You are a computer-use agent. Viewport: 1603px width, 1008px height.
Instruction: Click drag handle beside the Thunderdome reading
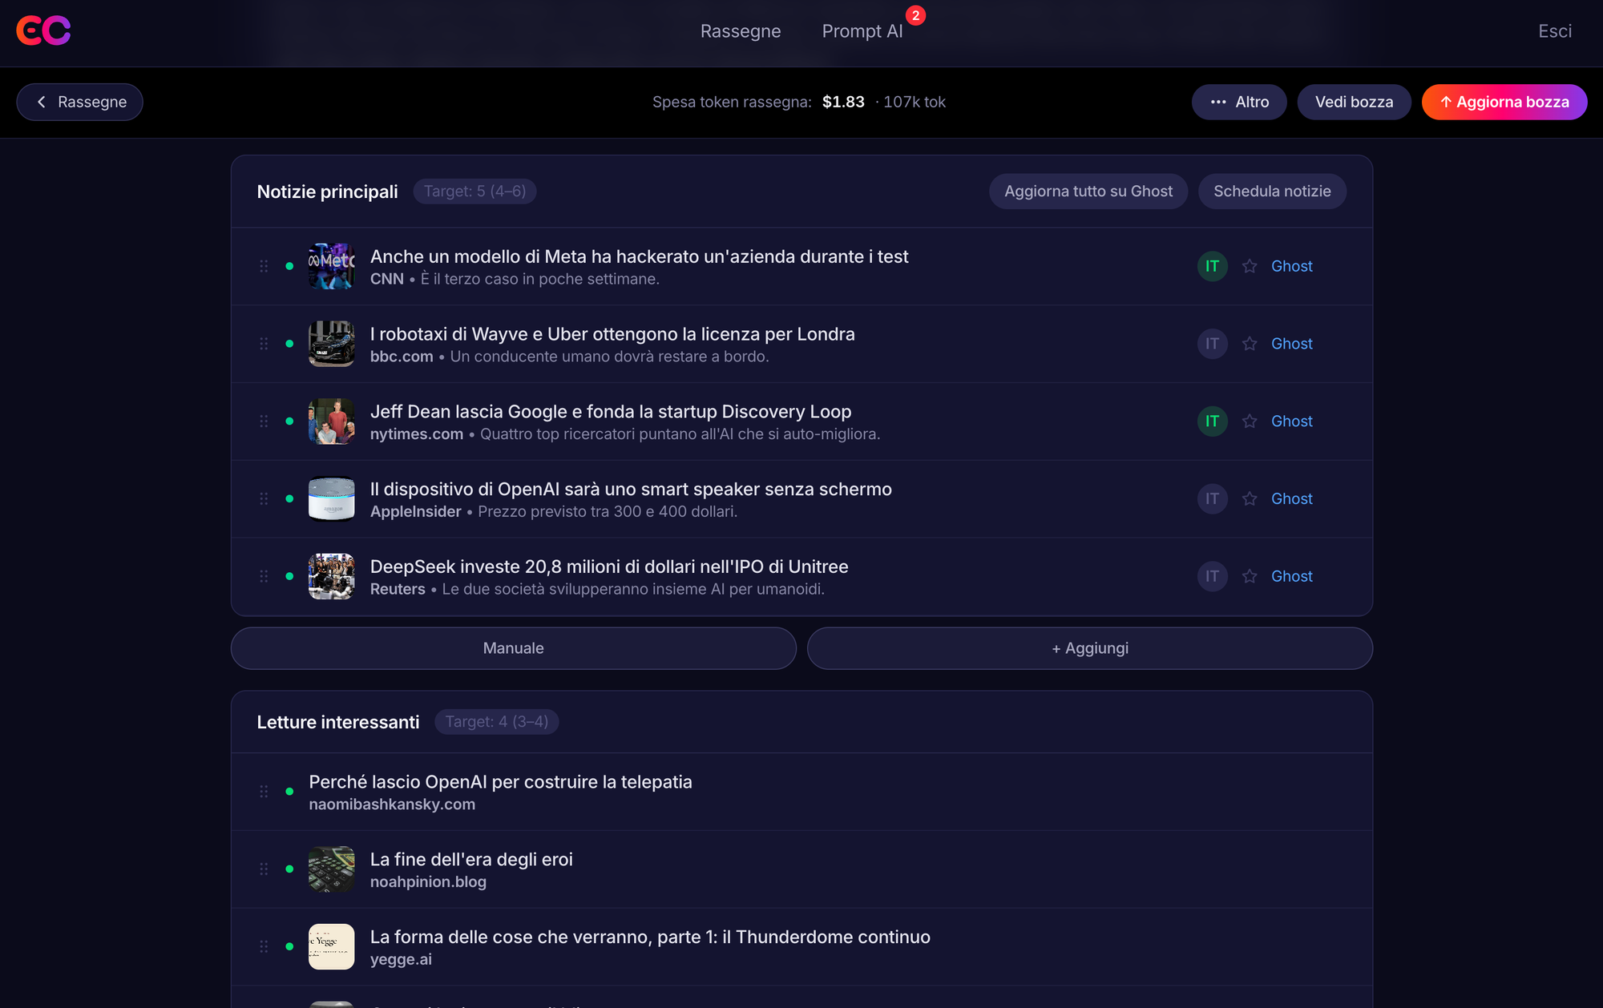click(x=264, y=946)
